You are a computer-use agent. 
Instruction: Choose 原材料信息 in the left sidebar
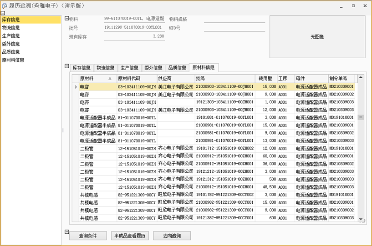(x=13, y=60)
